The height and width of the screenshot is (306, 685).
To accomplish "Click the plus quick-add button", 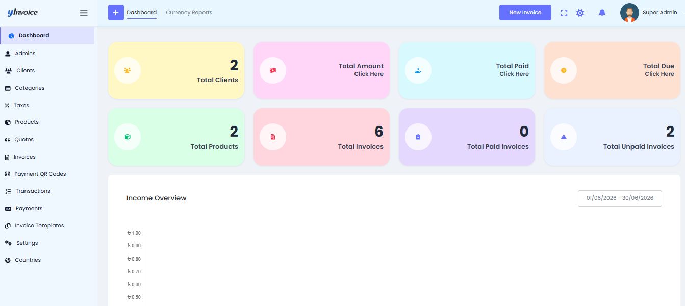I will pyautogui.click(x=116, y=12).
